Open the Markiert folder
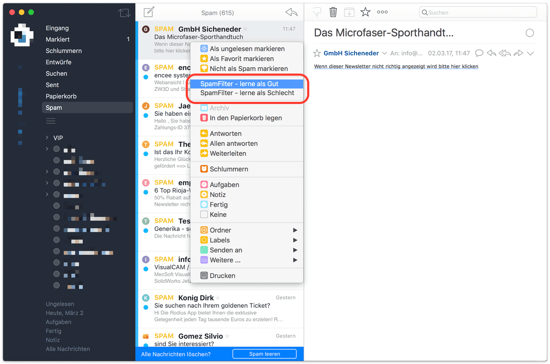 (x=58, y=39)
